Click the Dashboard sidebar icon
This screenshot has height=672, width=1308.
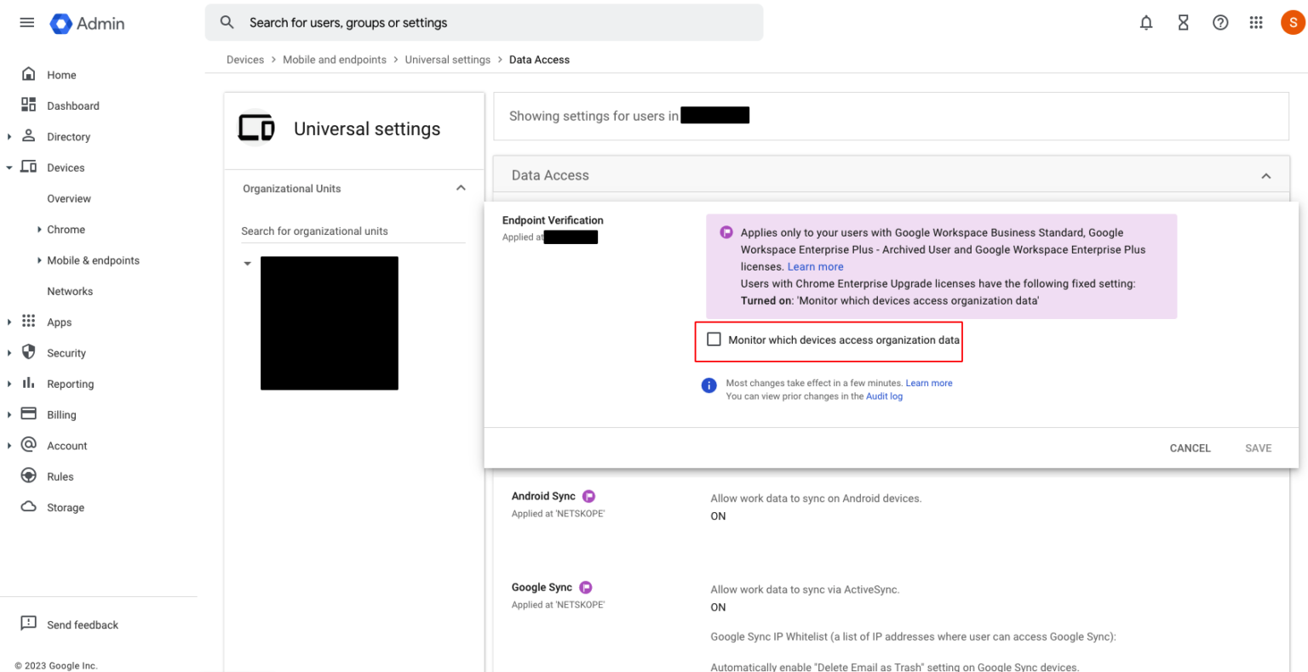point(30,105)
